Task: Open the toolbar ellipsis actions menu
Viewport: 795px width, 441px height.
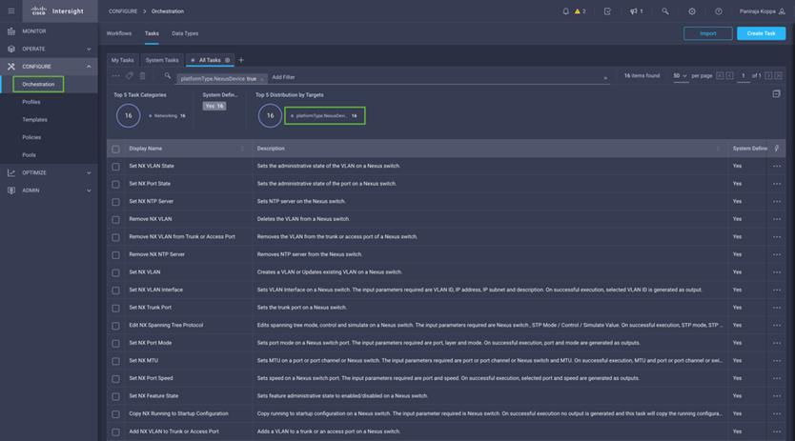Action: pyautogui.click(x=115, y=76)
